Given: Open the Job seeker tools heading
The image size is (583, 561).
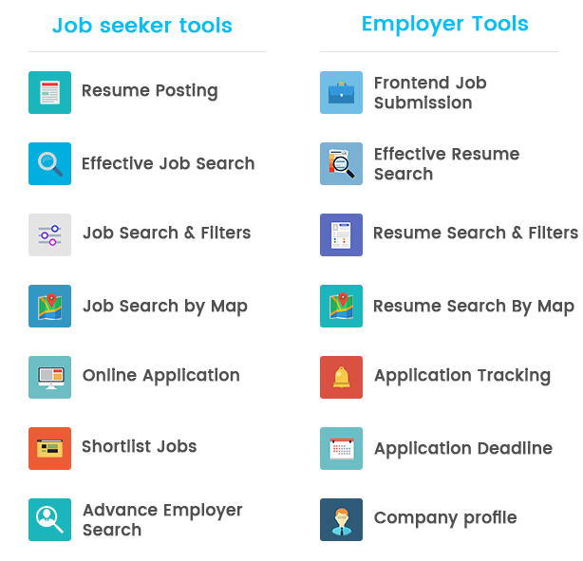Looking at the screenshot, I should tap(142, 26).
